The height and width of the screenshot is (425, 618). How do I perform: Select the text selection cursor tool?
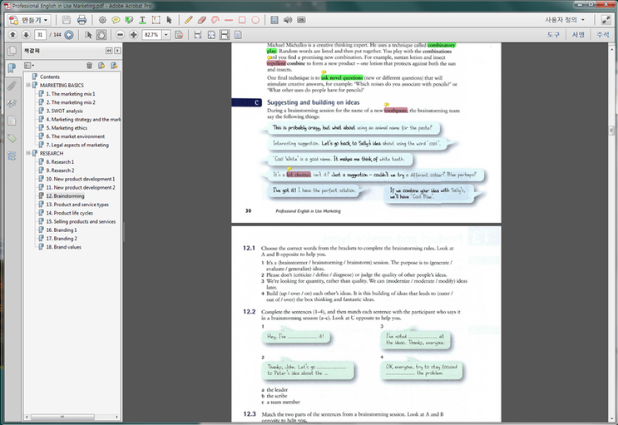88,35
